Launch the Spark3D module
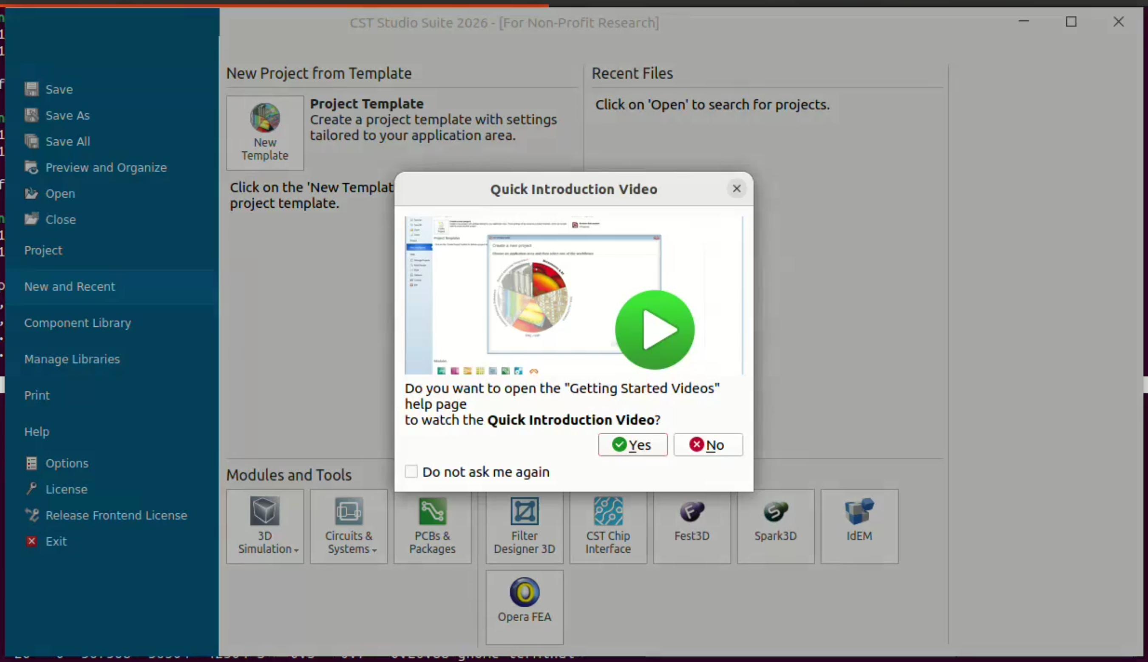This screenshot has width=1148, height=662. (x=776, y=526)
